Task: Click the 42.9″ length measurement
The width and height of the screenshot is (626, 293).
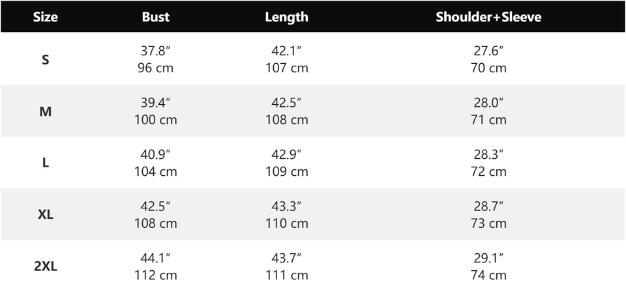Action: 287,154
